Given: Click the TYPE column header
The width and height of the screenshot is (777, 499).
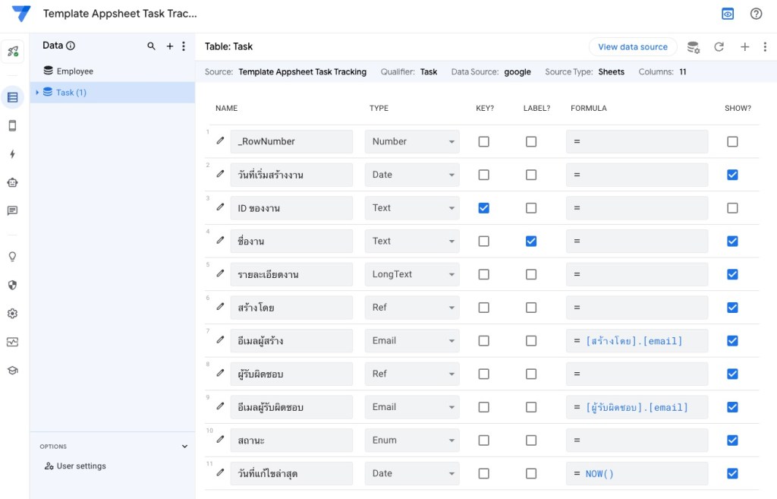Looking at the screenshot, I should click(x=379, y=108).
